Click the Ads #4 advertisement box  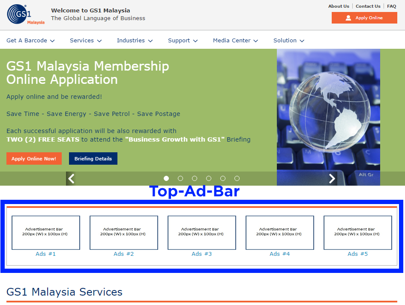(280, 233)
